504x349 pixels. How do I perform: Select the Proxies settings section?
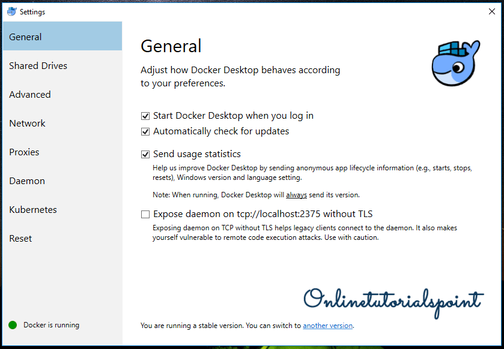tap(24, 152)
